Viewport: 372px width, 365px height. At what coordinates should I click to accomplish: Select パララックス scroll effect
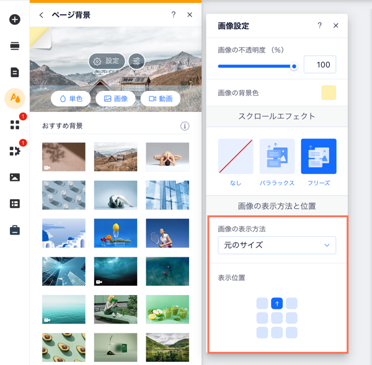[x=277, y=157]
